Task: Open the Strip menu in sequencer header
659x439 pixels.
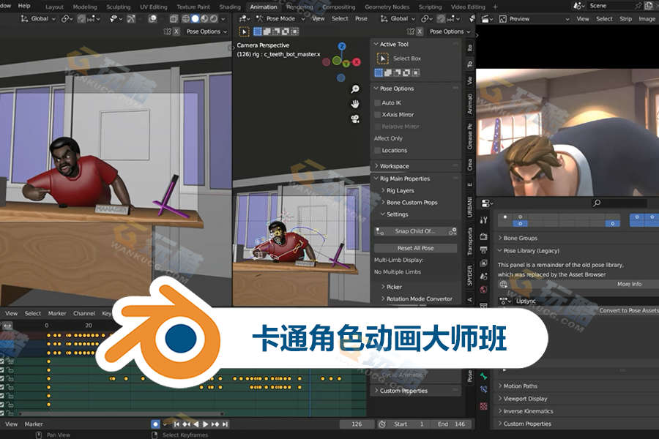Action: click(625, 19)
